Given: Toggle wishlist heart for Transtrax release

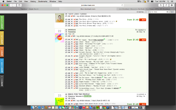Looking at the screenshot, I should (x=66, y=32).
